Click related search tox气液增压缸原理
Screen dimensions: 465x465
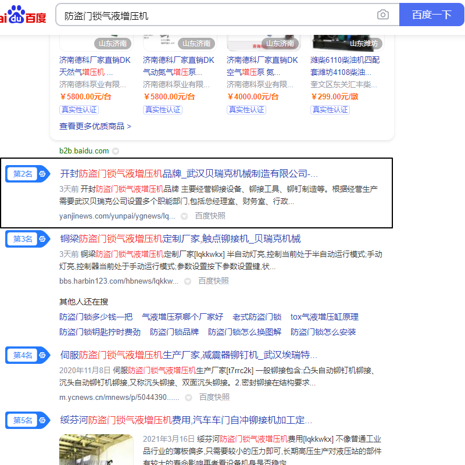pyautogui.click(x=324, y=317)
